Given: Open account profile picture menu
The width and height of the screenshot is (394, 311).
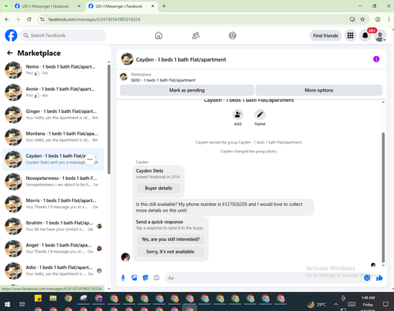Looking at the screenshot, I should pos(380,36).
